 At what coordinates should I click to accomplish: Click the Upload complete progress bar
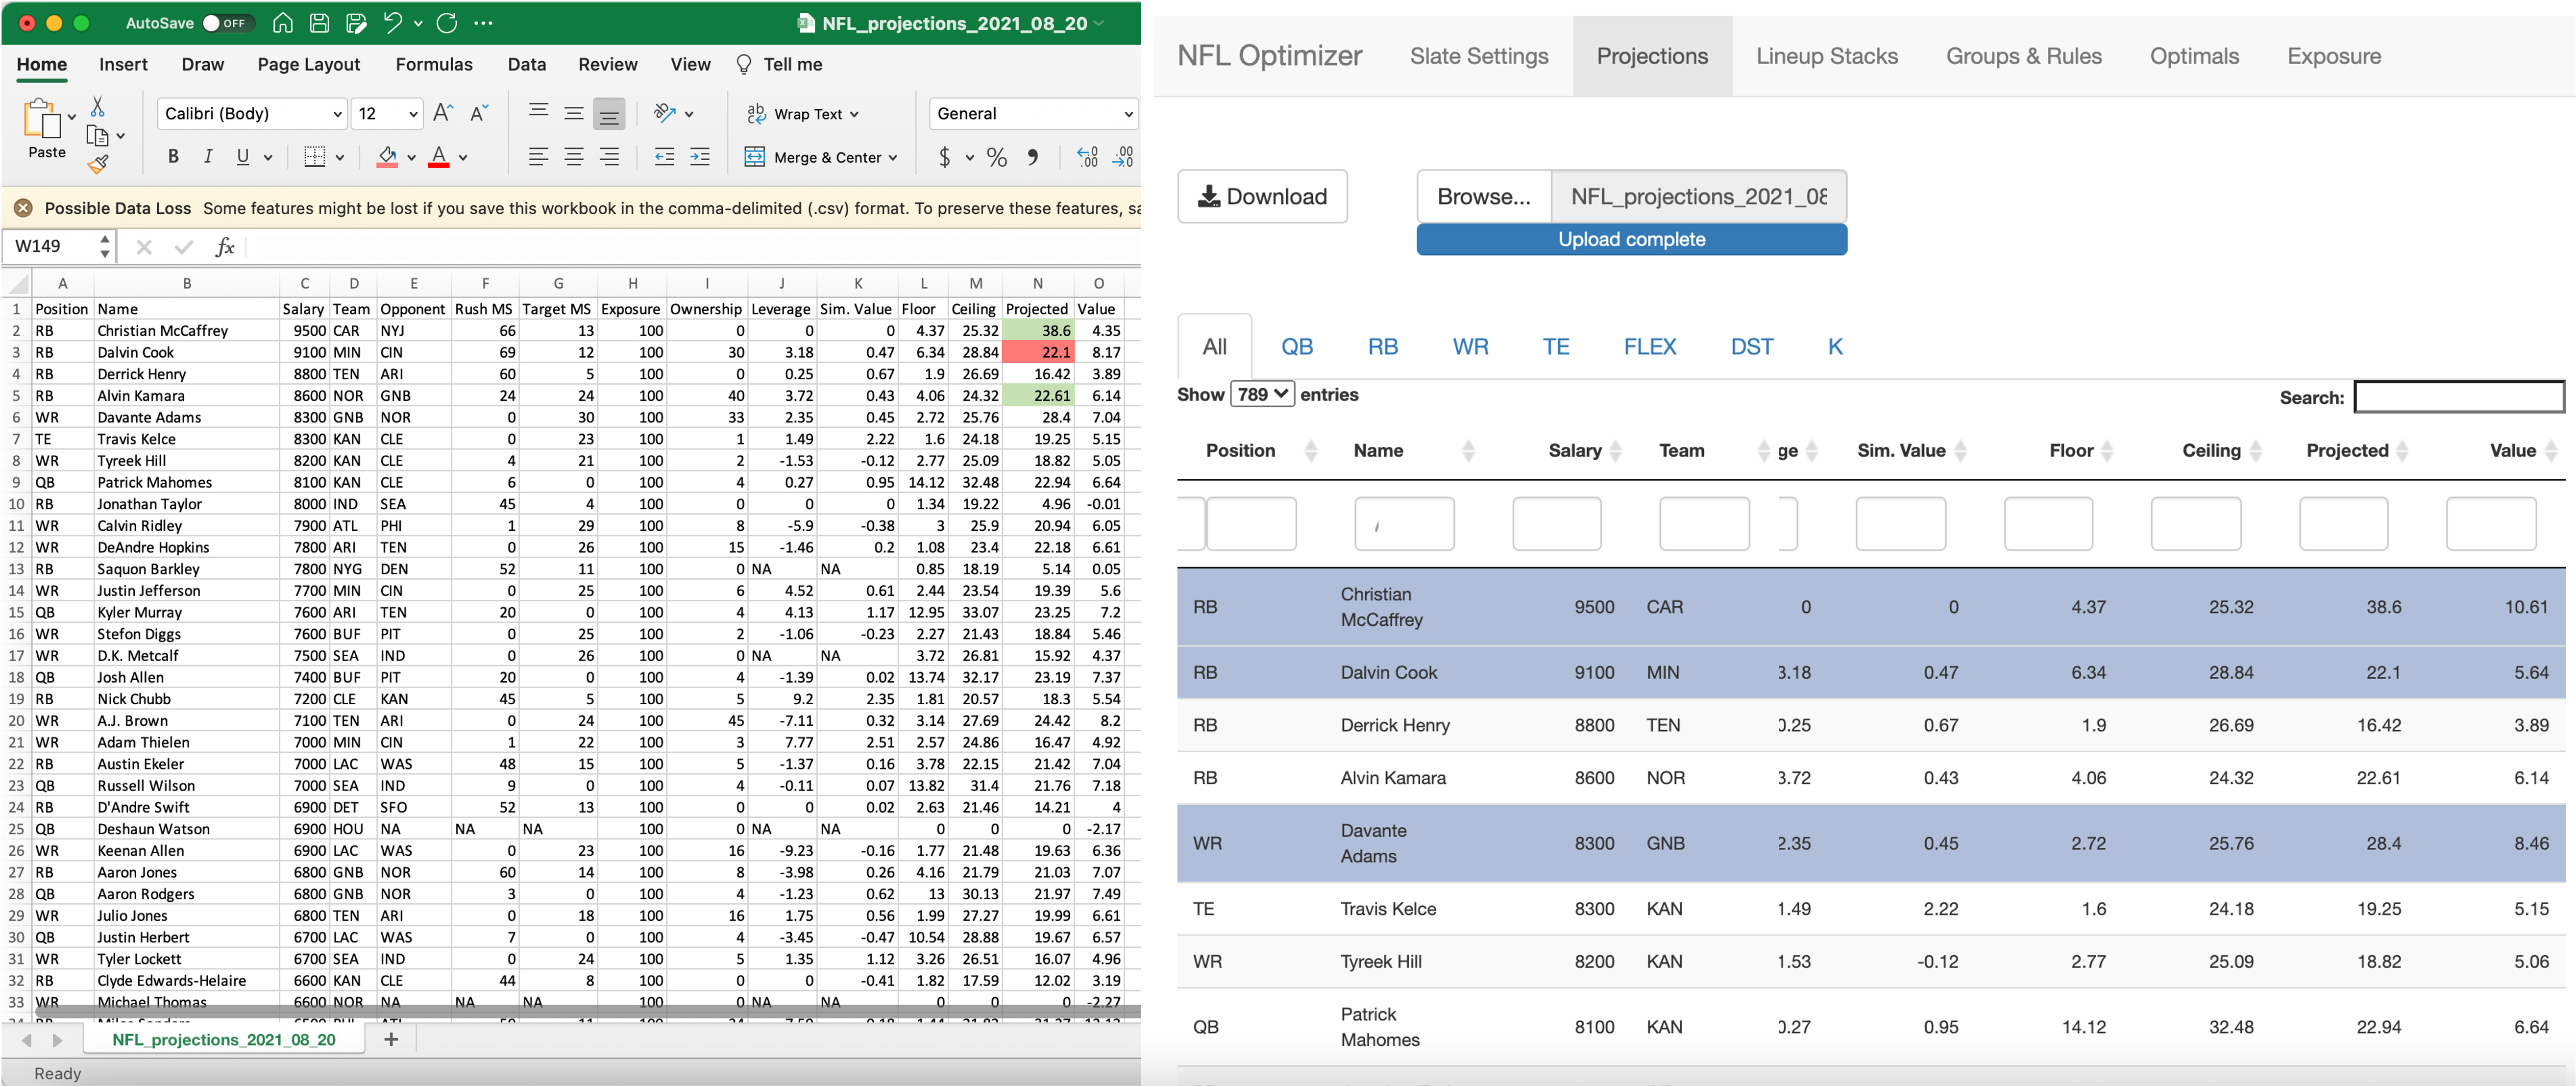(1631, 239)
